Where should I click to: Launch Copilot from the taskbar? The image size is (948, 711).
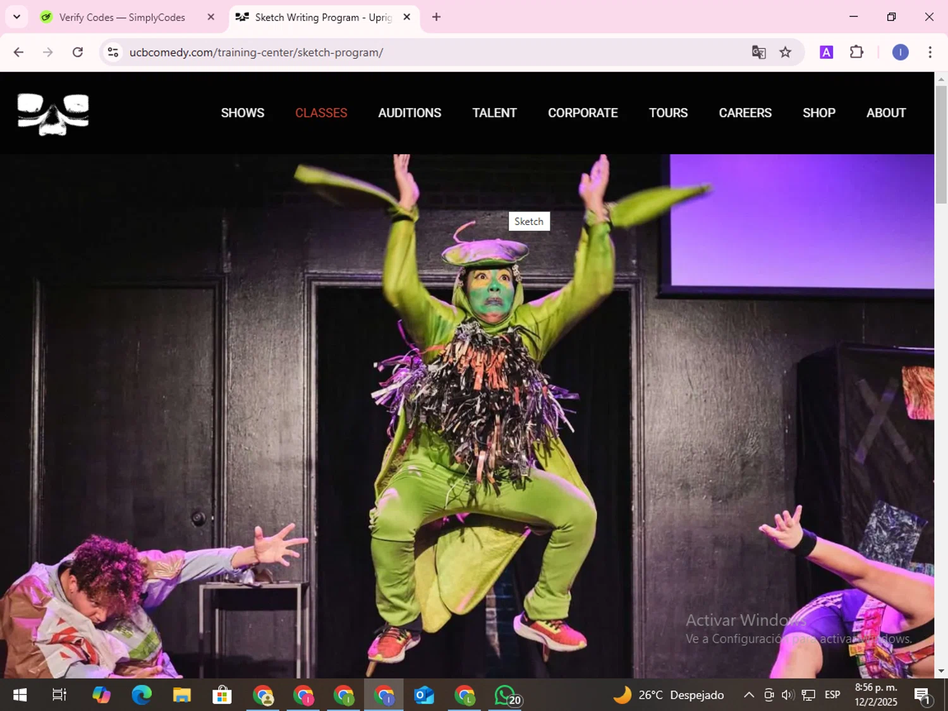(101, 695)
